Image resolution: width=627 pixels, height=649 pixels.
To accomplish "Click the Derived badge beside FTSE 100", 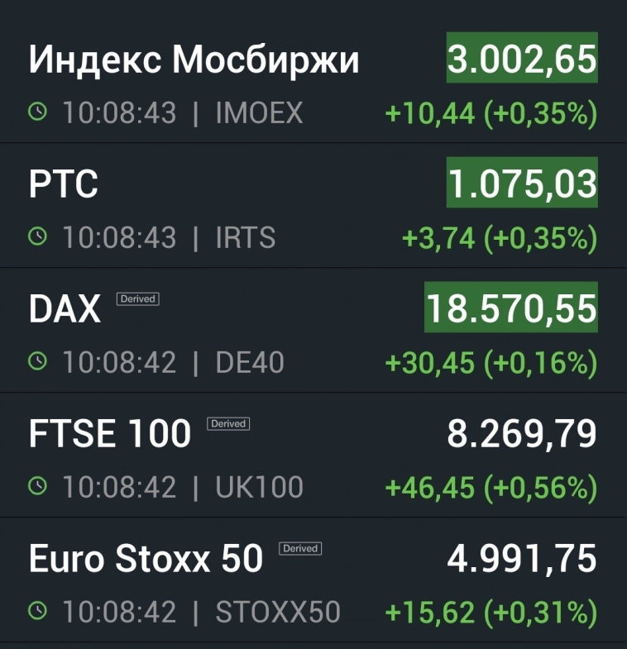I will [228, 423].
